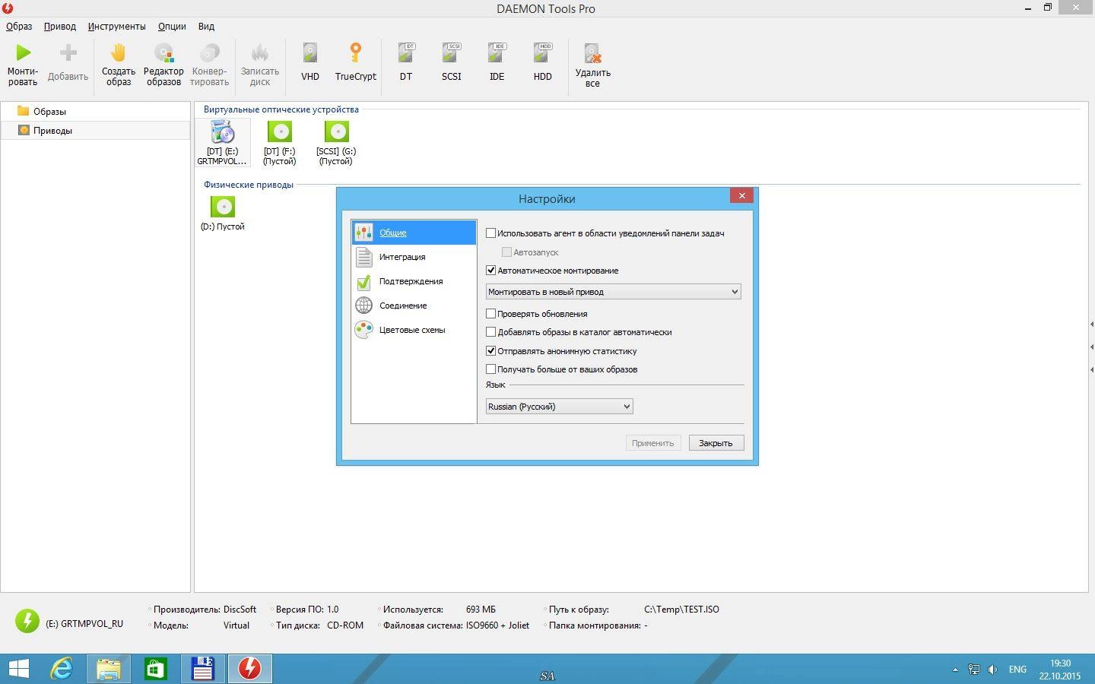Click the Burn disc (Записать диск) icon
This screenshot has width=1095, height=684.
coord(260,64)
